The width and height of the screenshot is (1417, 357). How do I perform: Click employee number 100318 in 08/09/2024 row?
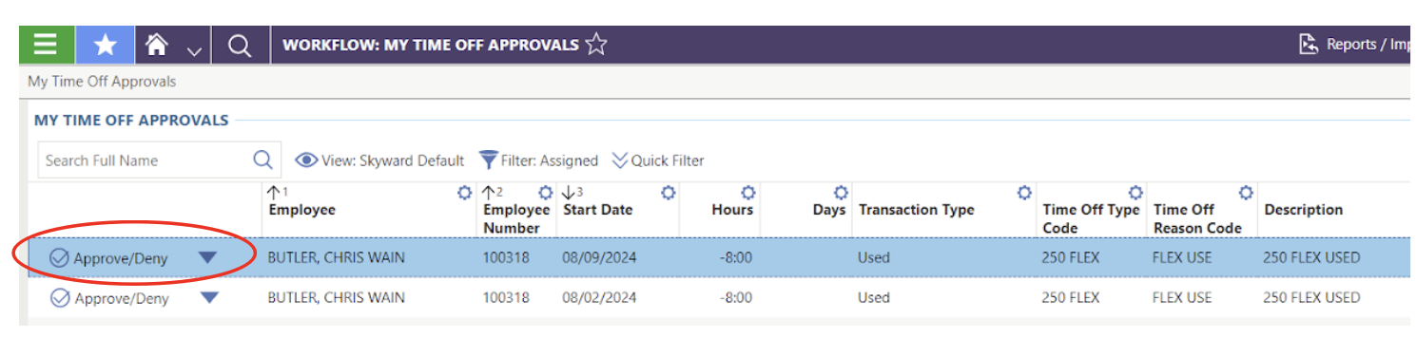506,257
